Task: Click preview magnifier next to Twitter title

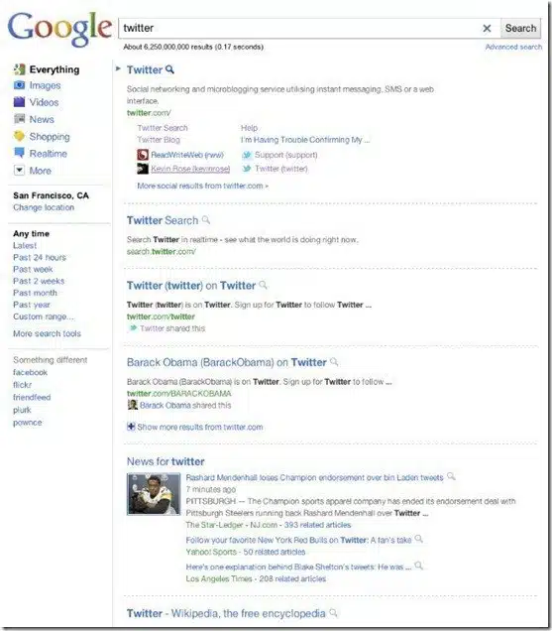Action: pos(170,69)
